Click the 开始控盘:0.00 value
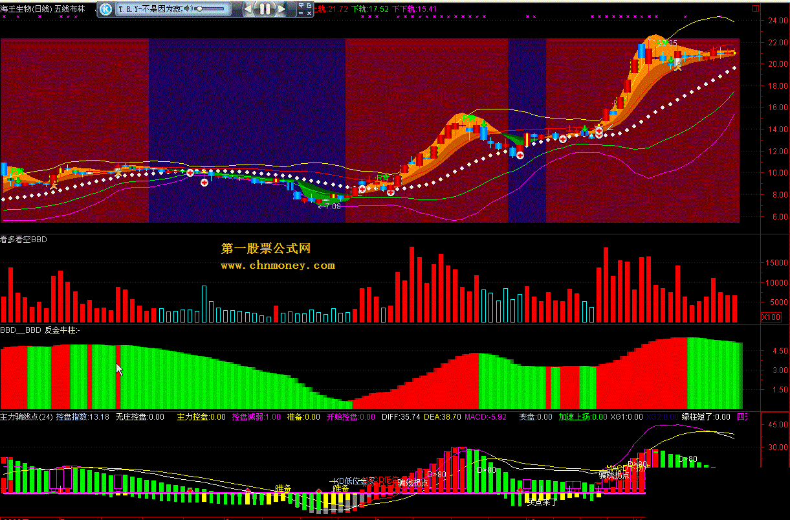 click(351, 417)
